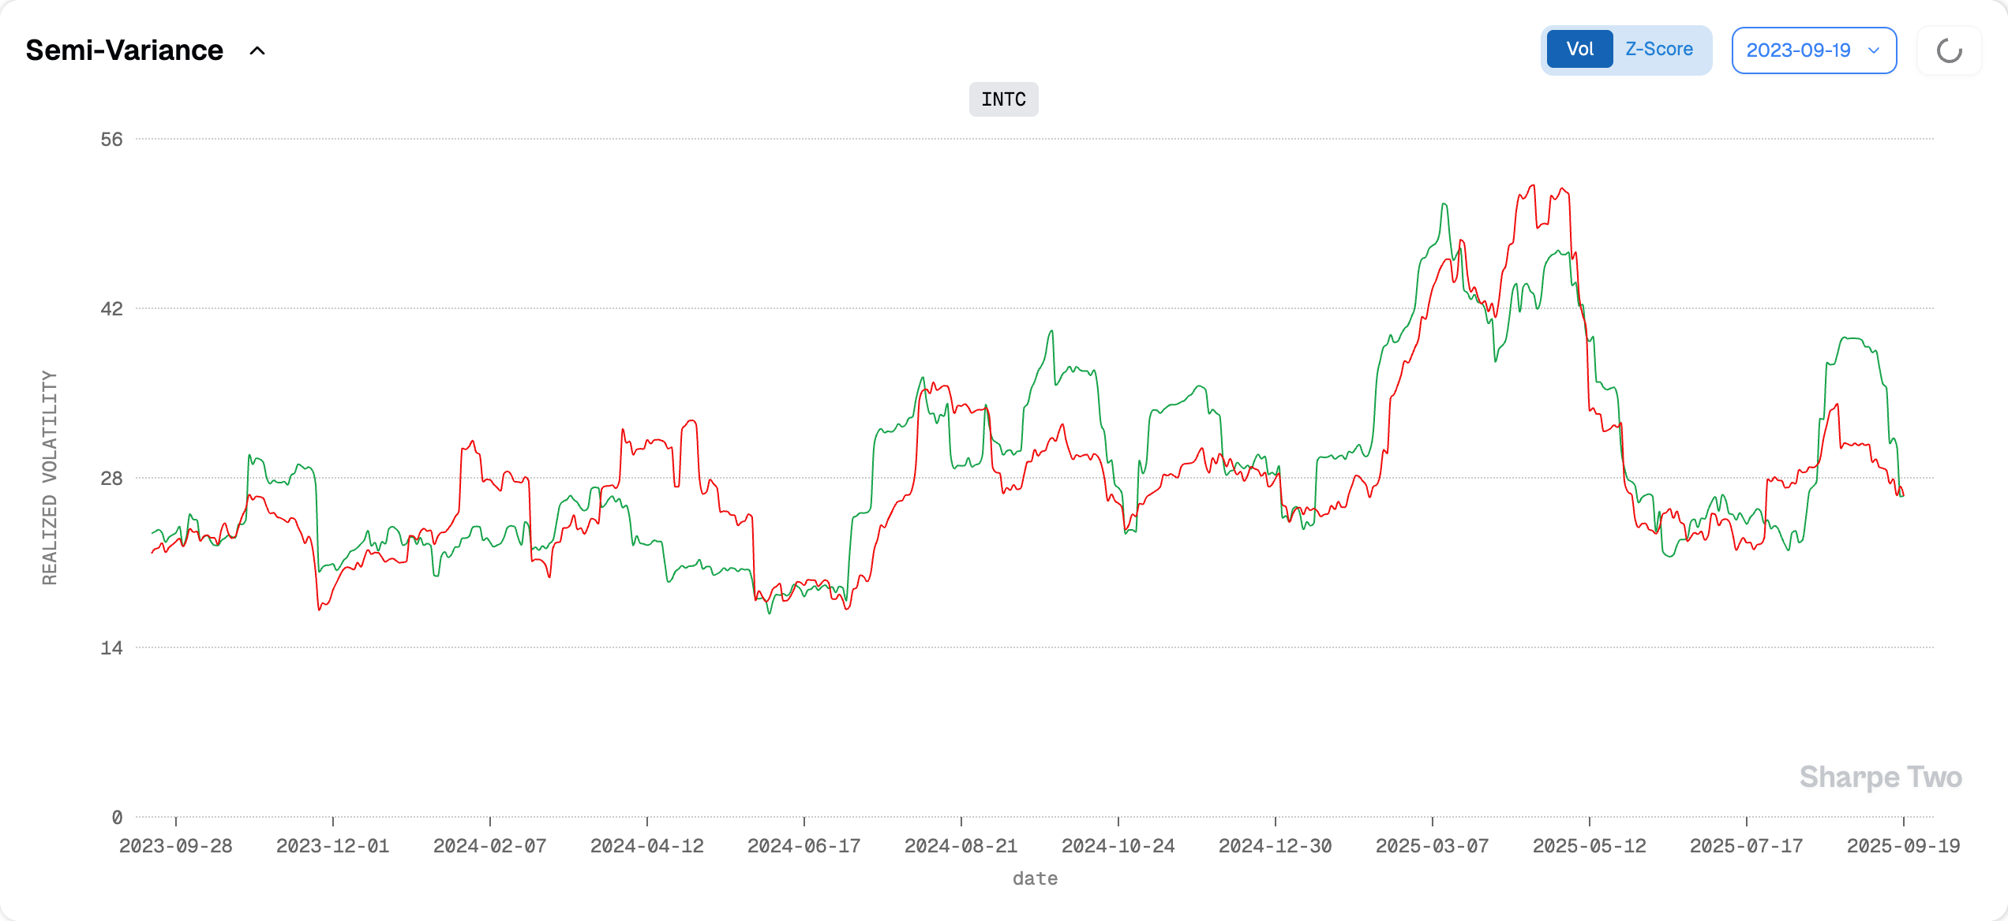Click the Sharpe Two watermark

(x=1880, y=777)
